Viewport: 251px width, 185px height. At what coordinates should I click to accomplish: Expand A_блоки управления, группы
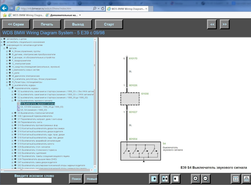7,51
